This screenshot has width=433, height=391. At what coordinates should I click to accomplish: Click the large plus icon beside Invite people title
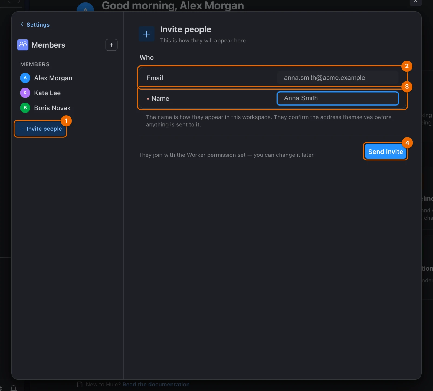pyautogui.click(x=146, y=34)
